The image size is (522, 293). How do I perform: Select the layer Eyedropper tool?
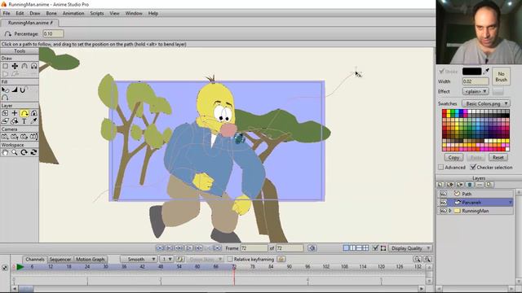(x=33, y=121)
